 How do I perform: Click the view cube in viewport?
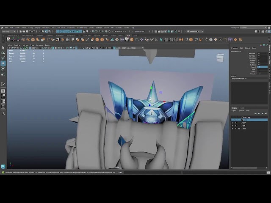click(220, 58)
